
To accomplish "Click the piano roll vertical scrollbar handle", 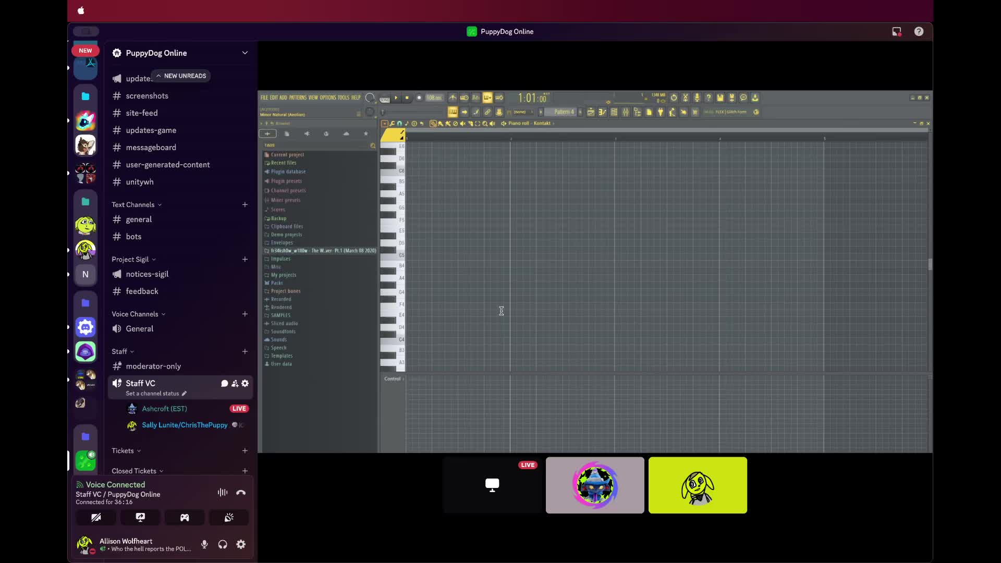I will coord(930,264).
